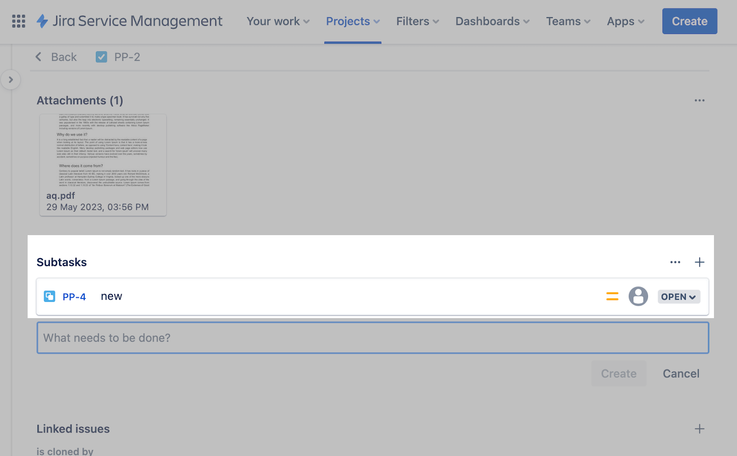Expand the Filters dropdown
Viewport: 737px width, 456px height.
pos(417,21)
